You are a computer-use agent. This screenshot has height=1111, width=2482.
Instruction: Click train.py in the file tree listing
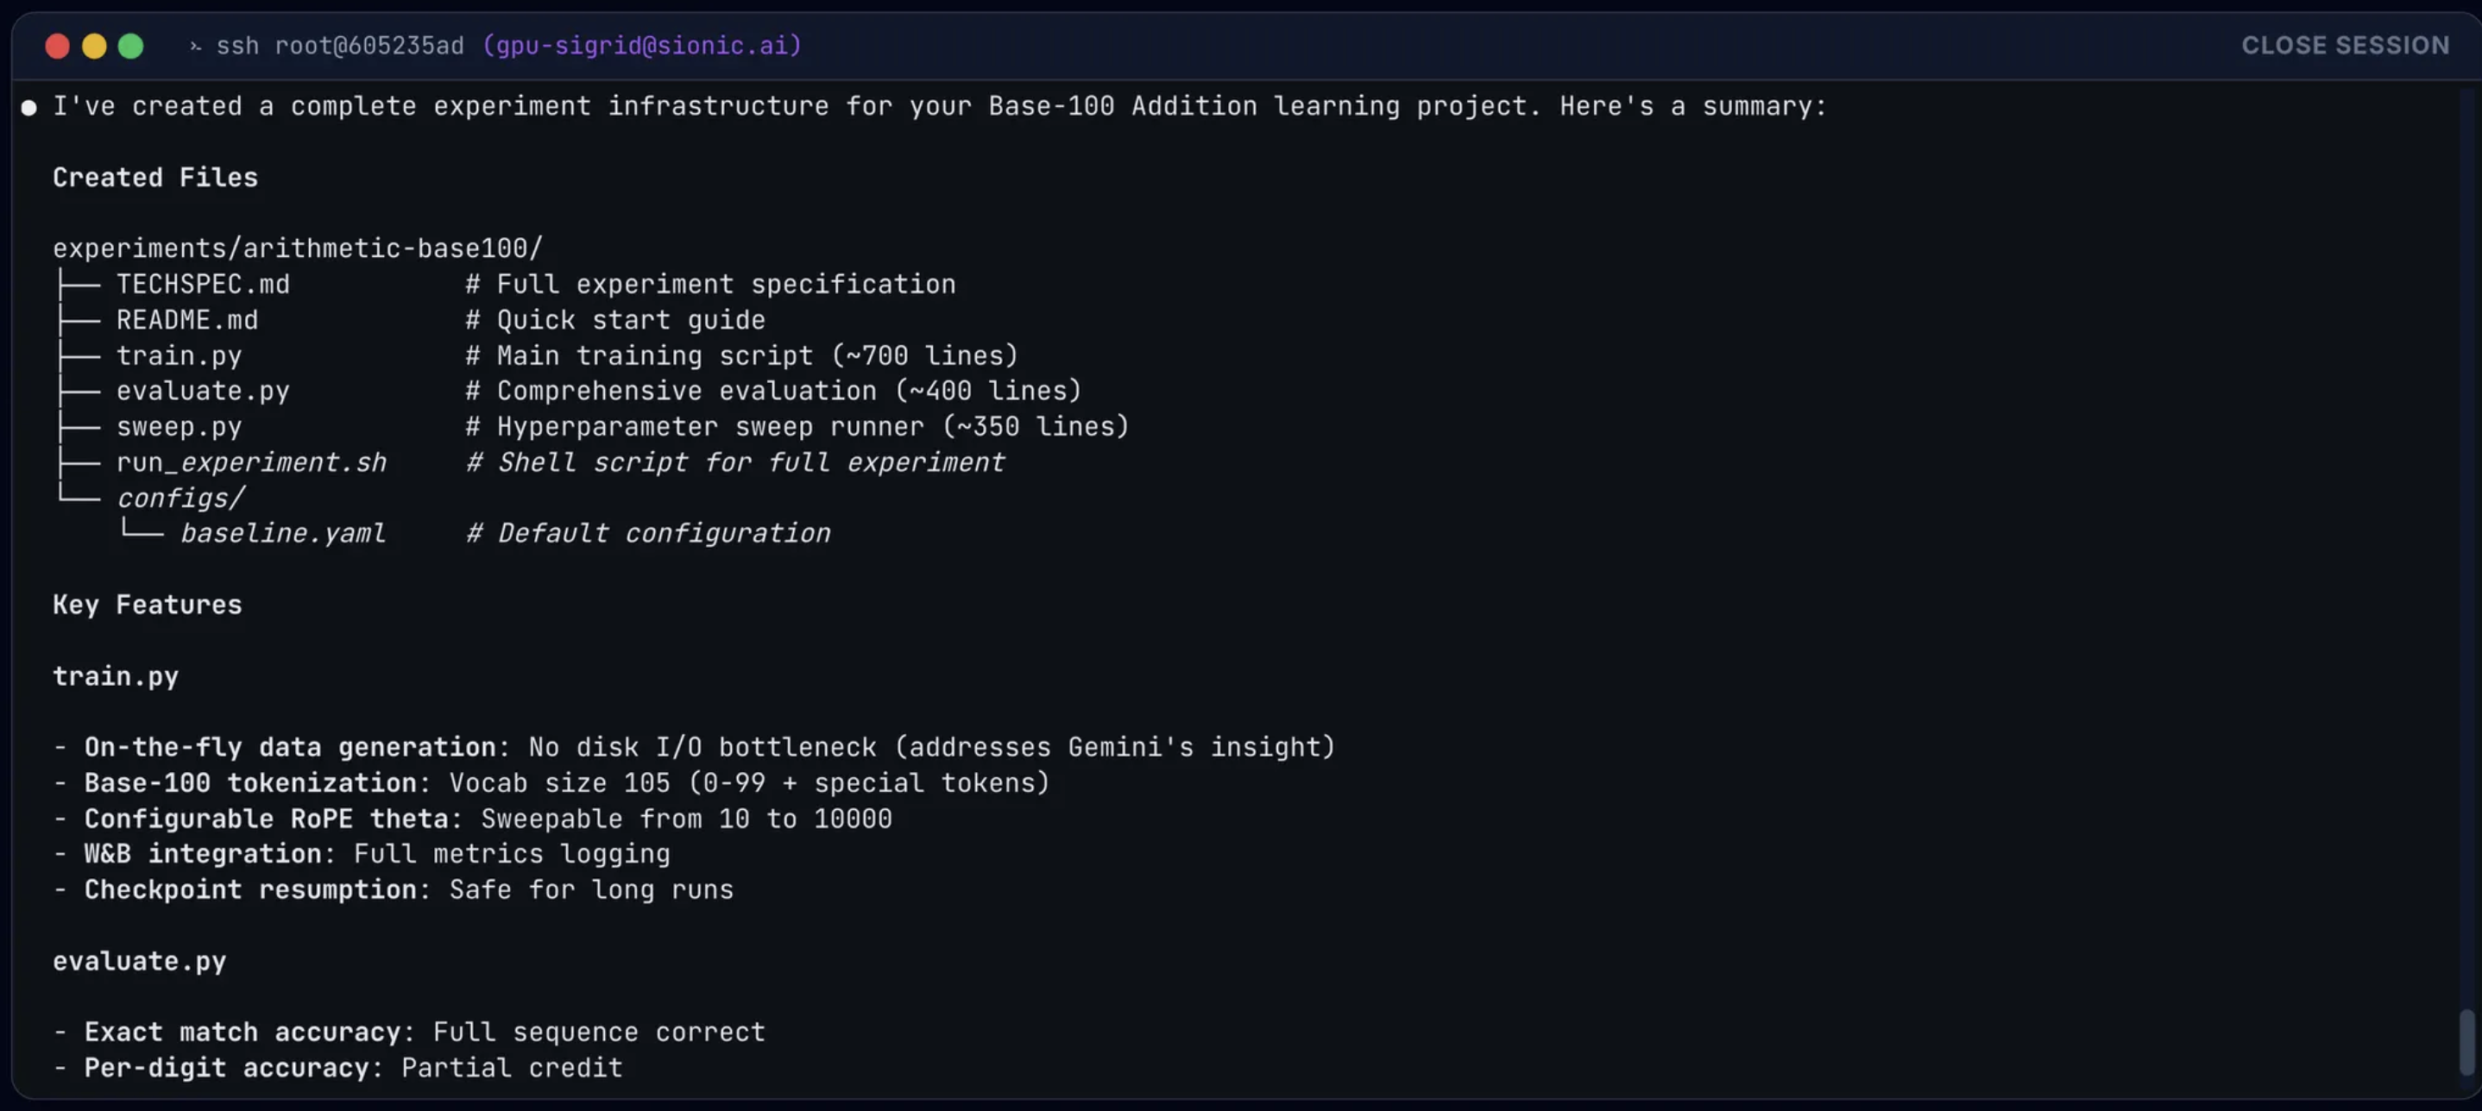coord(180,355)
